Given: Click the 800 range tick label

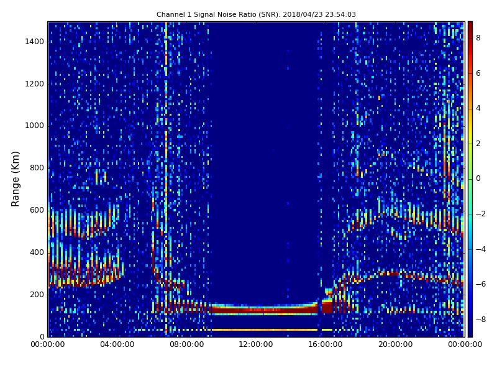Looking at the screenshot, I should tap(37, 168).
